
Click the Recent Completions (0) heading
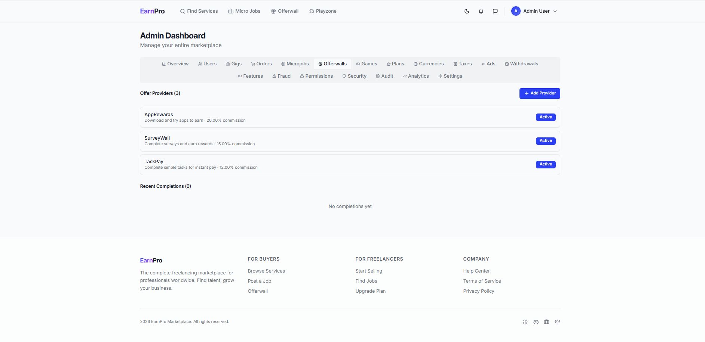[x=165, y=186]
